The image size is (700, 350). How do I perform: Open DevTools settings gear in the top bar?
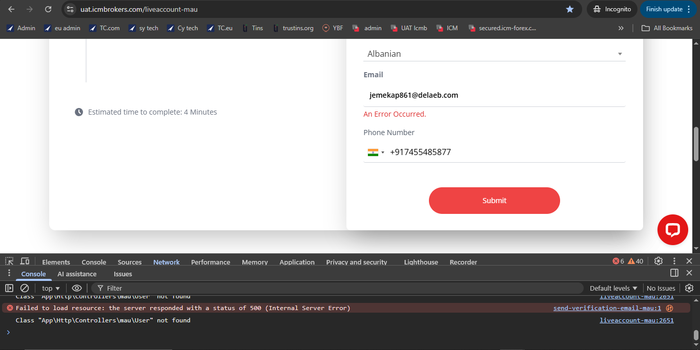[658, 261]
